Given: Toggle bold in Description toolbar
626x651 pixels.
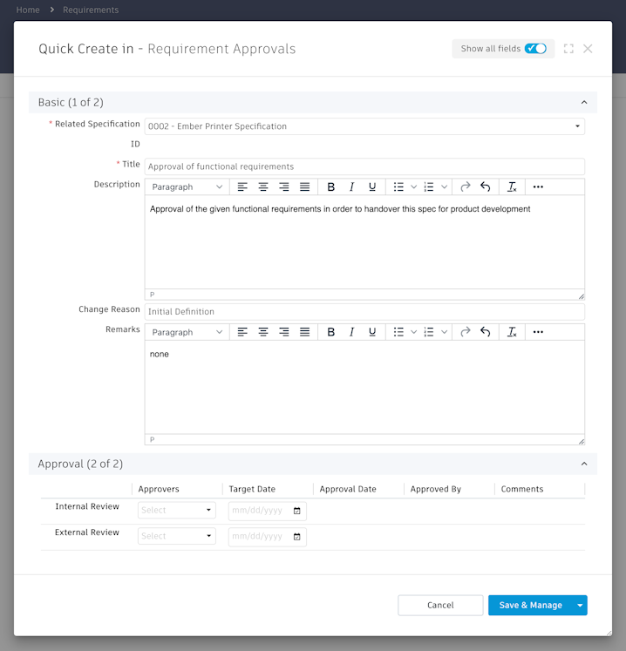Looking at the screenshot, I should 331,187.
